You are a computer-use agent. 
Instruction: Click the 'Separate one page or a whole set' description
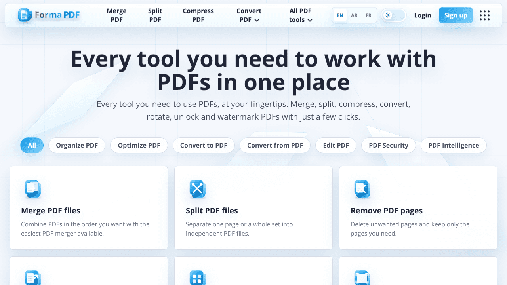point(239,229)
